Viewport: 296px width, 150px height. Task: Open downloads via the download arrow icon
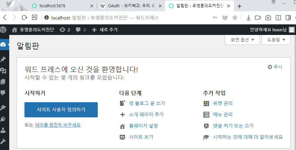248,18
